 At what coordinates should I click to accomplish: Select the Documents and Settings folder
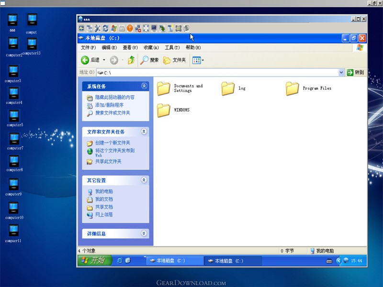180,88
